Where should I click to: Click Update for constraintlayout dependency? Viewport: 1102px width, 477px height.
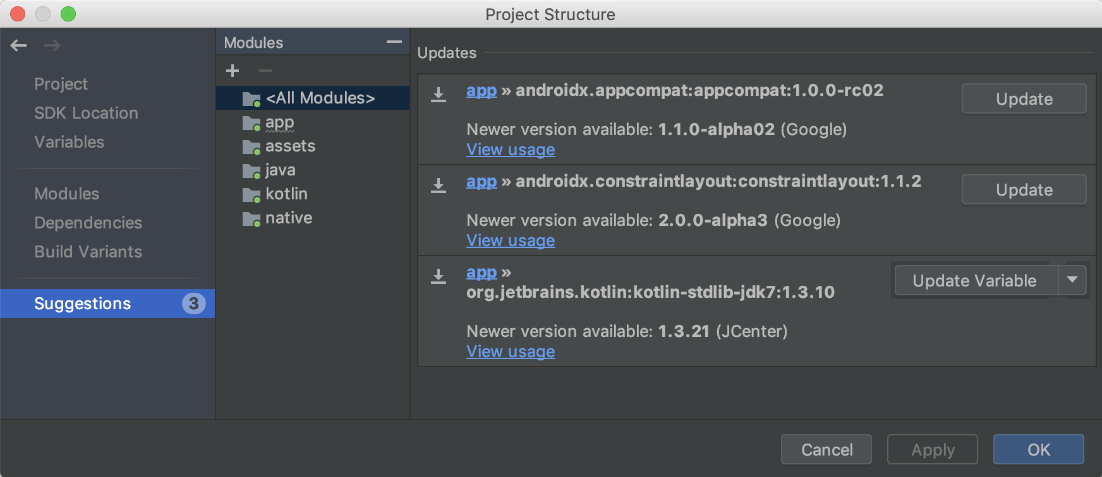tap(1024, 190)
